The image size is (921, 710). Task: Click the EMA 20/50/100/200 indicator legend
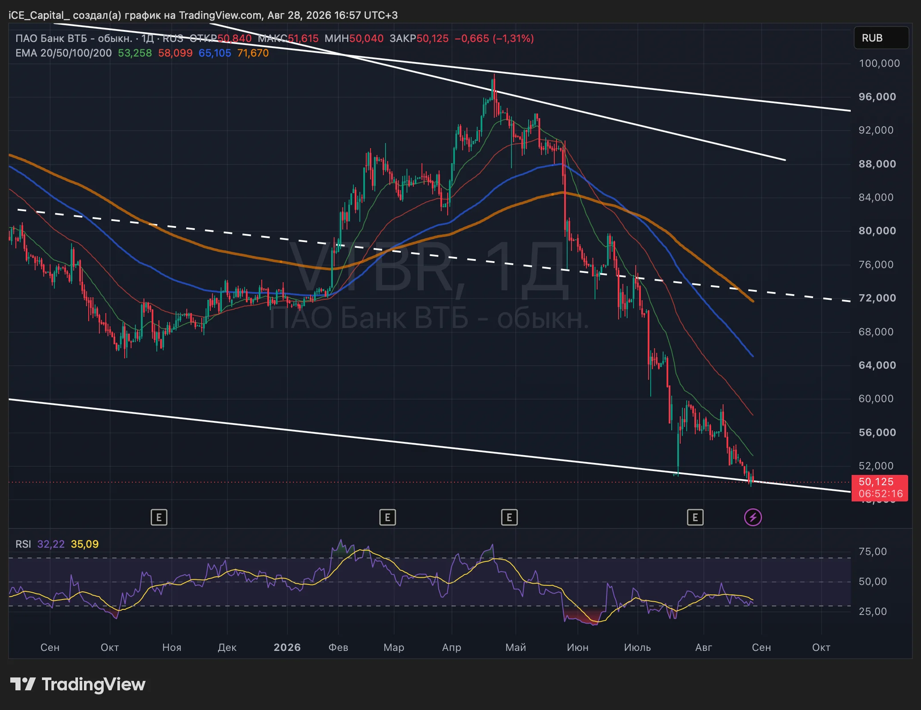click(63, 53)
